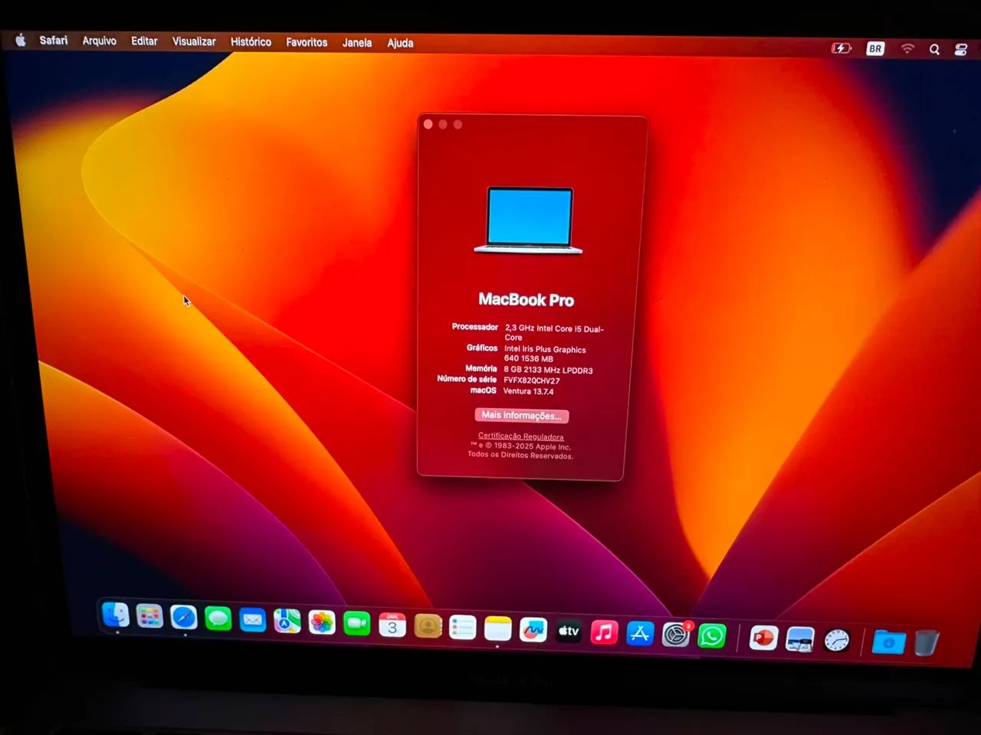The width and height of the screenshot is (981, 735).
Task: Click the processor value 2,3 GHz Intel Core i5
Action: click(554, 333)
